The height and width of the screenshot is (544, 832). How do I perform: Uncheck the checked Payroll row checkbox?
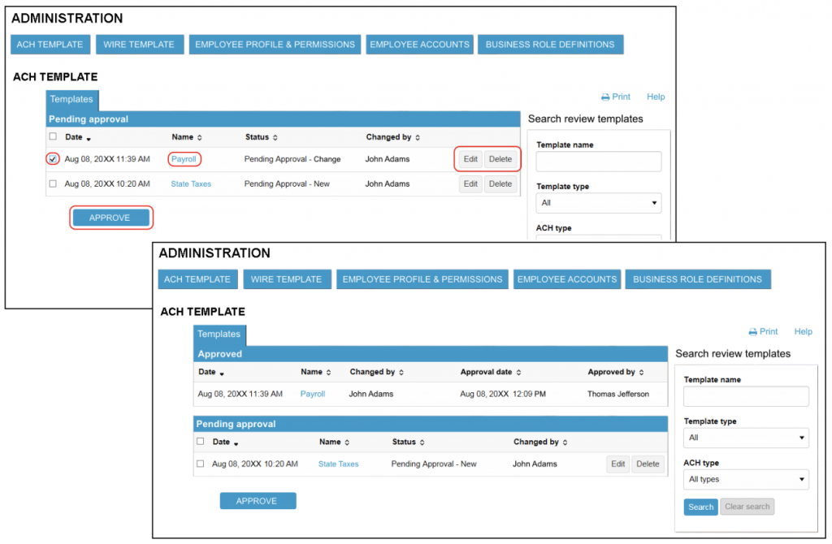point(53,159)
